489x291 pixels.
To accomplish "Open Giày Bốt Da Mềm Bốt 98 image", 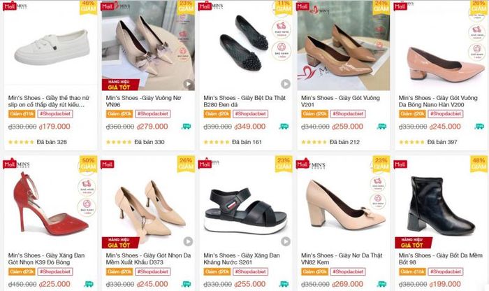I will (439, 203).
